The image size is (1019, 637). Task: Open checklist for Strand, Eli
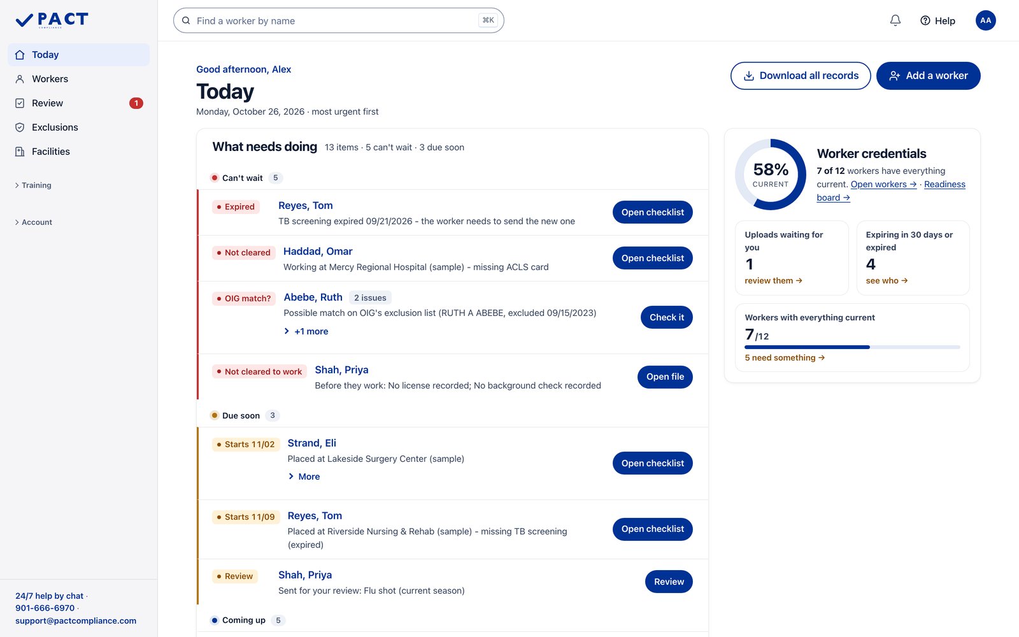652,463
